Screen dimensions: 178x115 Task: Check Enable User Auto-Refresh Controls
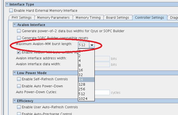[19, 107]
